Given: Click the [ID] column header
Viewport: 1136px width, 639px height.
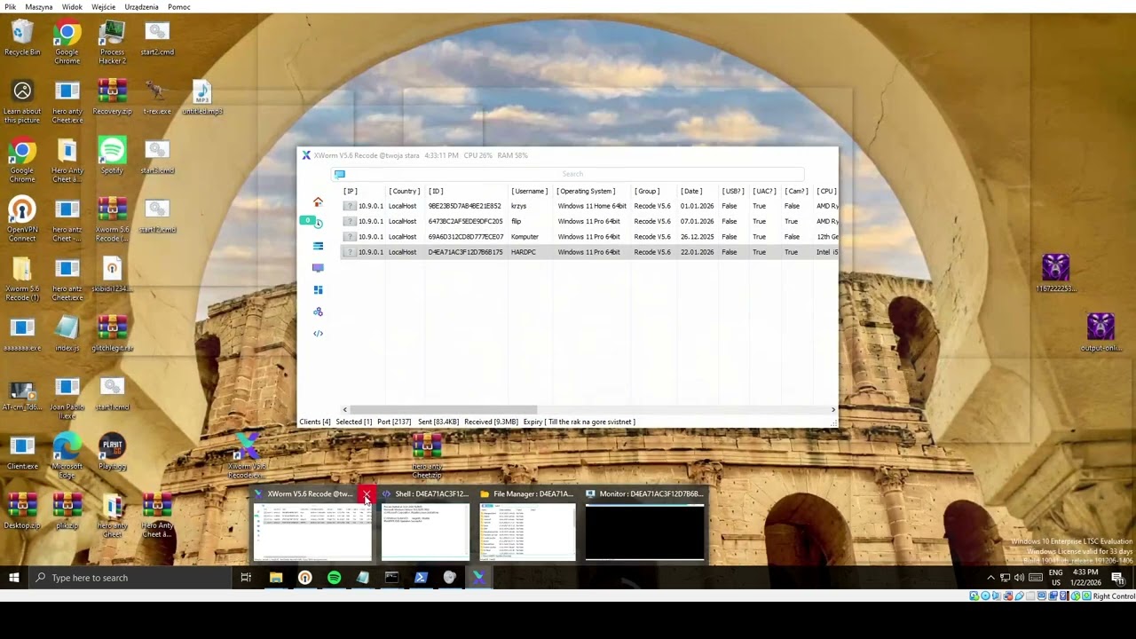Looking at the screenshot, I should click(x=436, y=191).
